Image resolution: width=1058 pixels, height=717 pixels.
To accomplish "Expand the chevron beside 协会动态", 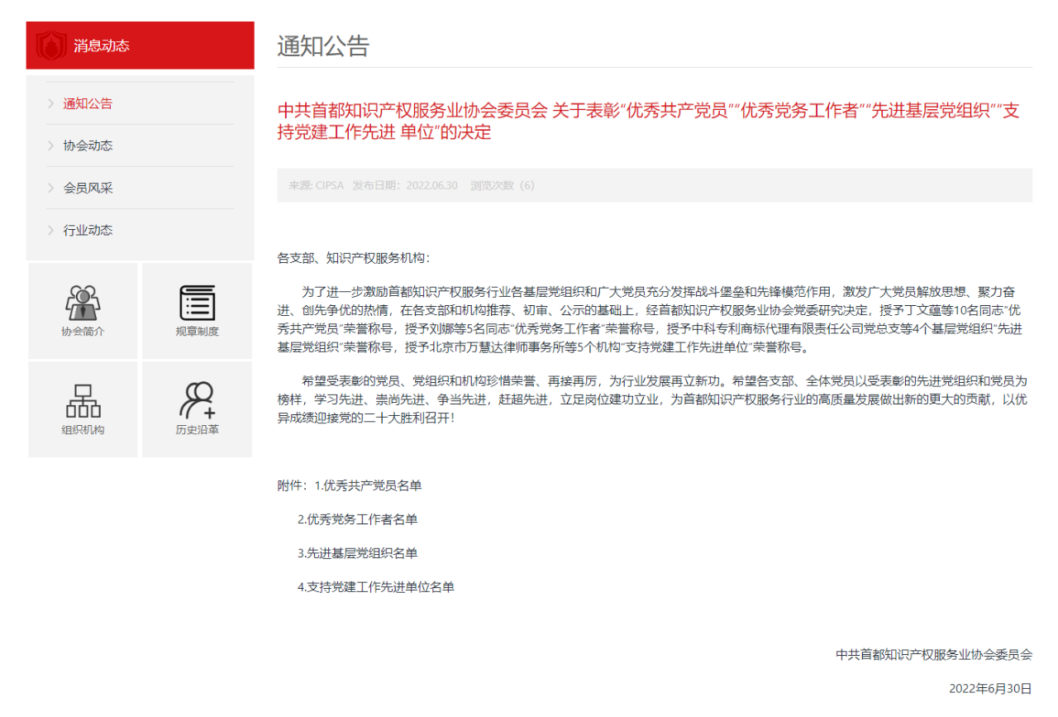I will [x=51, y=146].
